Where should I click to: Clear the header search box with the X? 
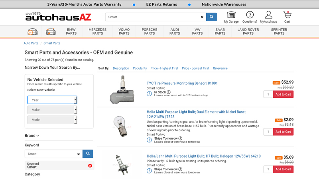click(202, 17)
